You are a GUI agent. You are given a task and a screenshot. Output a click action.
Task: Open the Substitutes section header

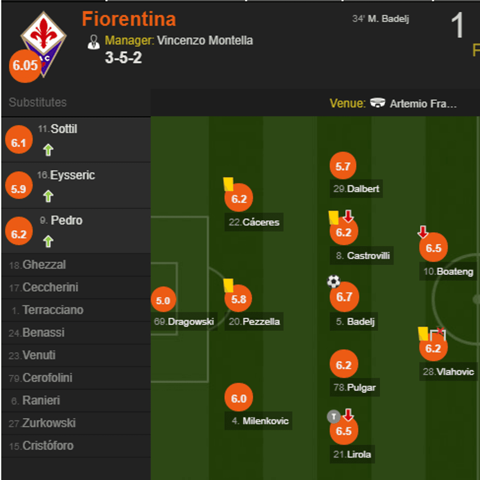pos(38,102)
